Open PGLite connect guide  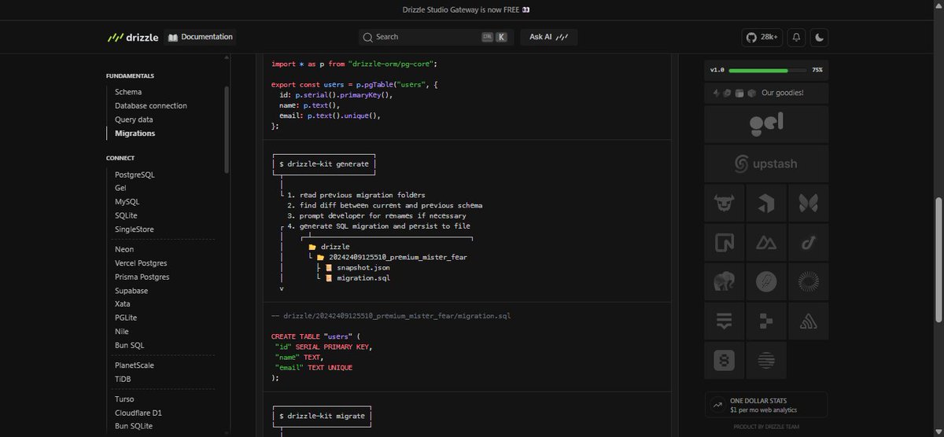point(126,318)
